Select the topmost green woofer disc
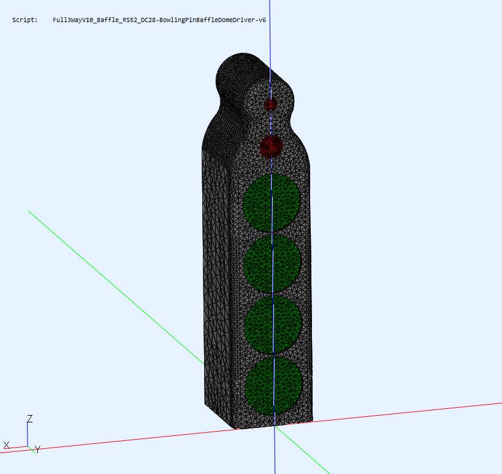This screenshot has width=502, height=474. 272,203
